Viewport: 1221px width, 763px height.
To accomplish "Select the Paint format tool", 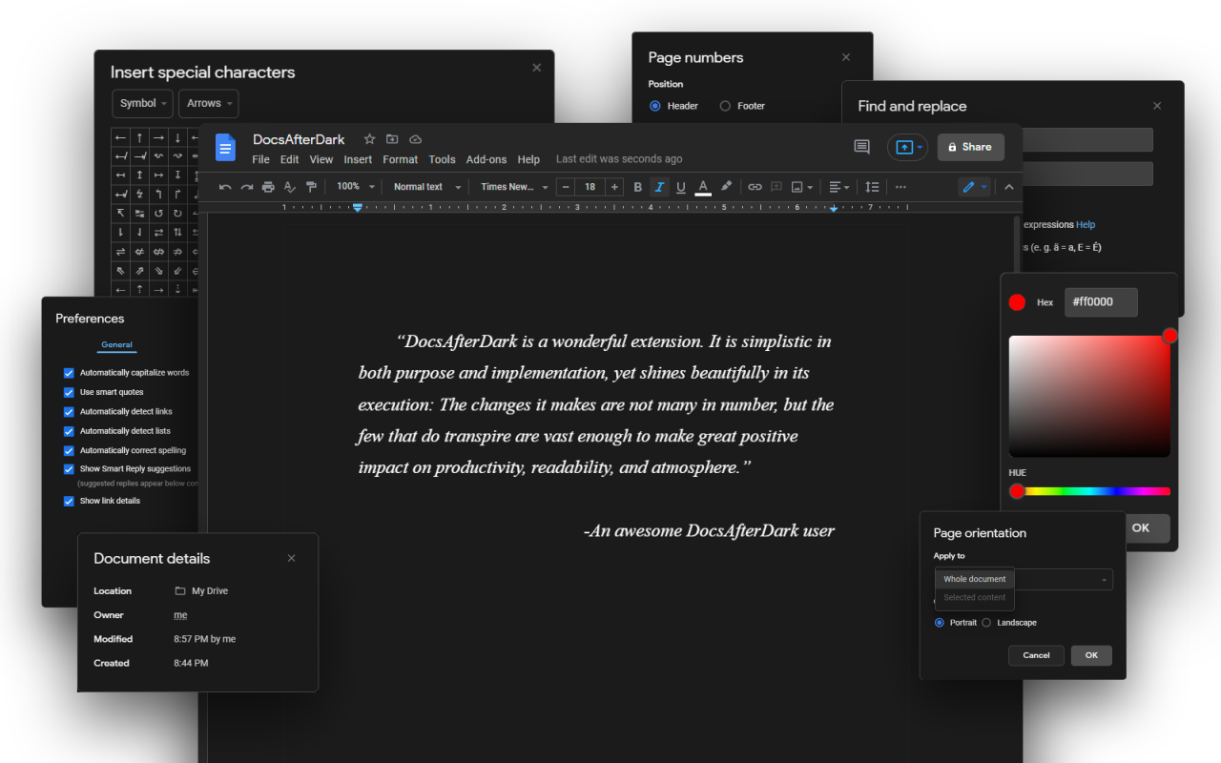I will coord(310,187).
